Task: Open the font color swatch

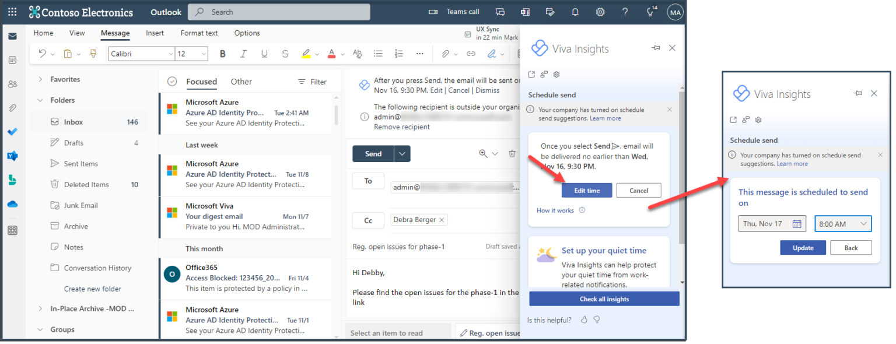Action: coord(332,53)
